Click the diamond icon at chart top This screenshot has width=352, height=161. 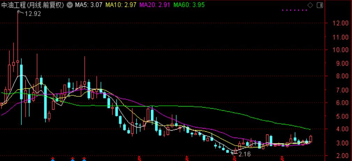[310, 5]
